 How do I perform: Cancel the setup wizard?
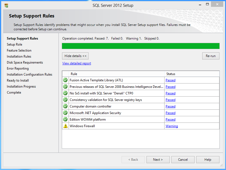click(x=183, y=159)
